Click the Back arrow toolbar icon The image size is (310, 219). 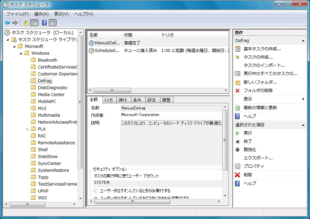click(x=7, y=23)
